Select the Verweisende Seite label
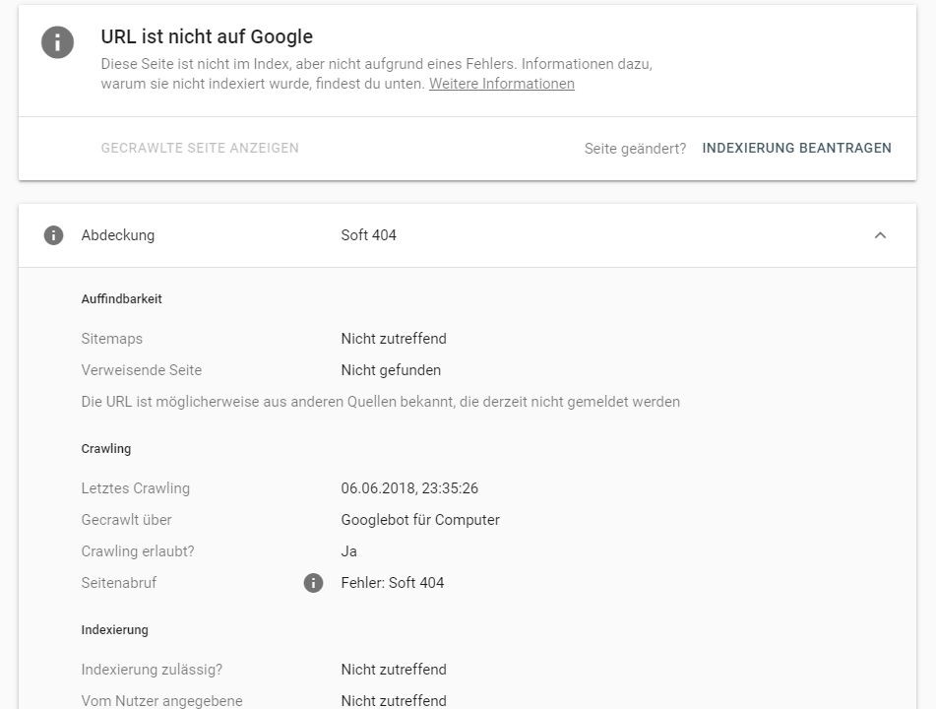Screen dimensions: 936x709 pos(141,370)
